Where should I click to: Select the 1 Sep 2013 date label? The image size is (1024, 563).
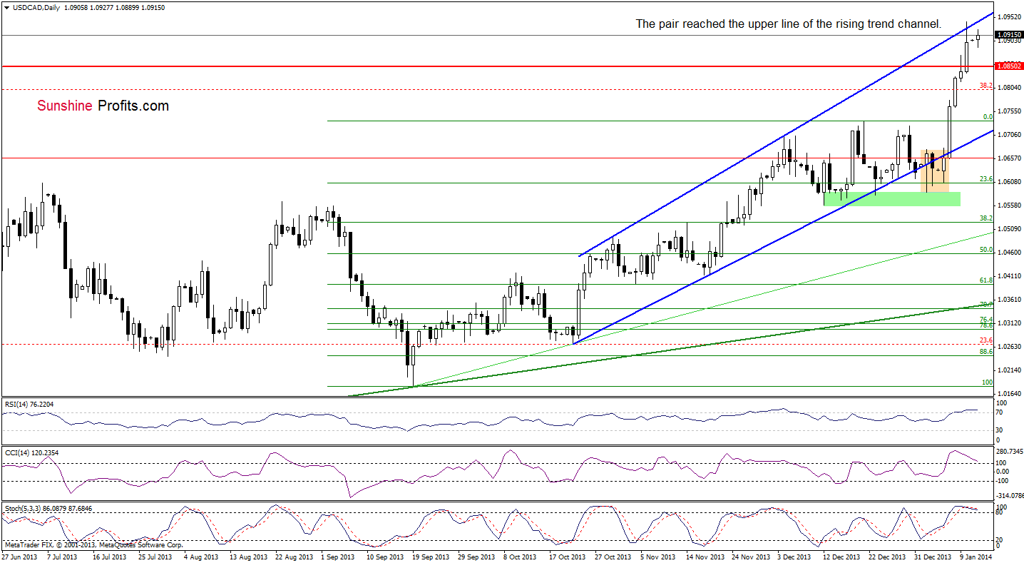point(339,556)
